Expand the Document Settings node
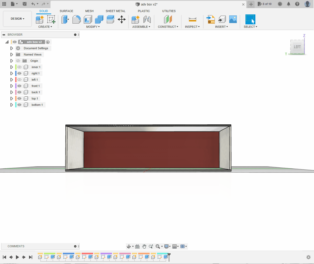Screen dimensions: 314x264 [12, 48]
